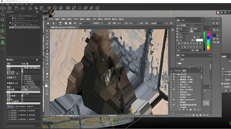Toggle checkmark for 四分颜色 action

point(171,97)
